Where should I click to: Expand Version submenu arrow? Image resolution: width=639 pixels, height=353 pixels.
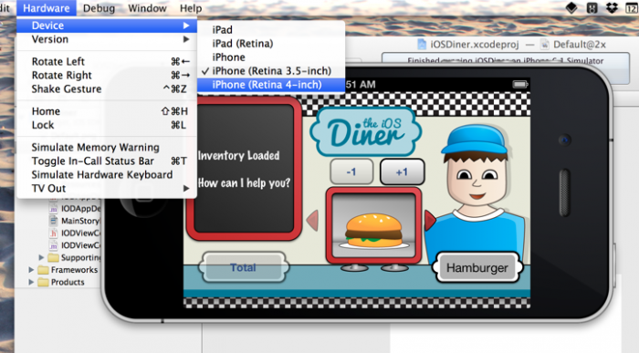point(186,39)
